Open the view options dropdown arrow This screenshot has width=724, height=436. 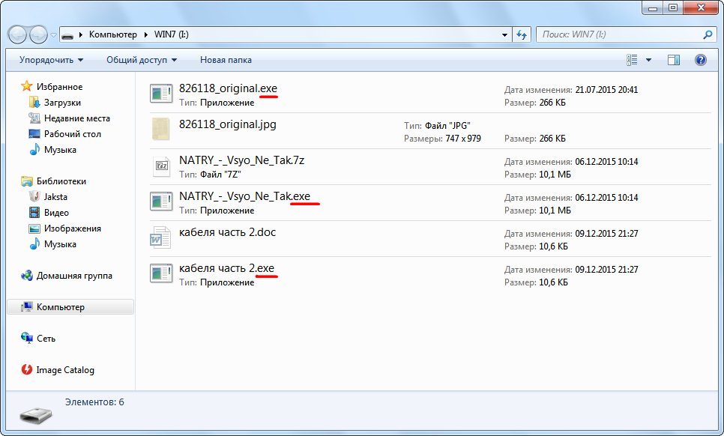(648, 60)
